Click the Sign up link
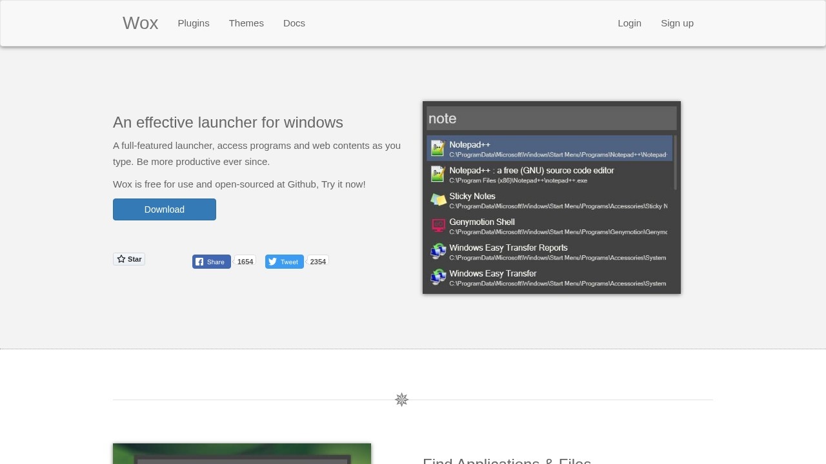Screen dimensions: 826x464 pyautogui.click(x=677, y=23)
